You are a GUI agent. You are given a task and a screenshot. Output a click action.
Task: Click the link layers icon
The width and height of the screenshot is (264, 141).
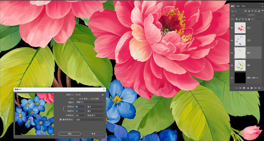click(236, 88)
